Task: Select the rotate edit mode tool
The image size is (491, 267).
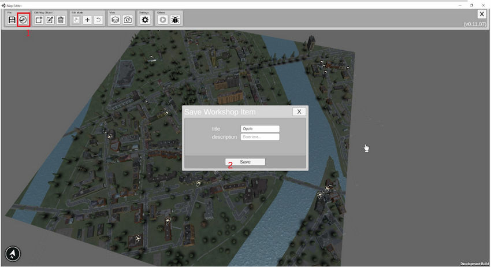Action: [98, 20]
